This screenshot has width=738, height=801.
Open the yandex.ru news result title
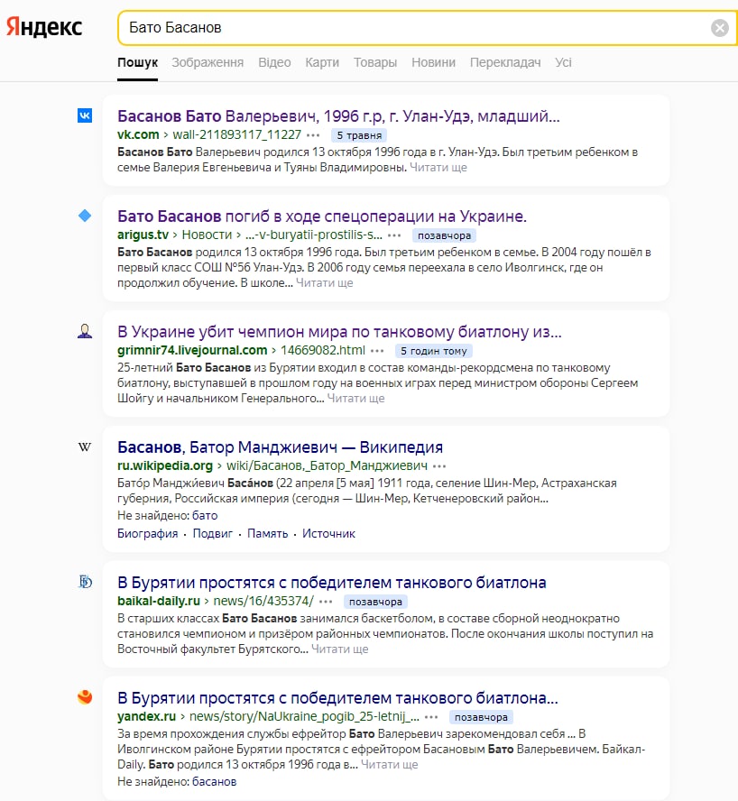(337, 698)
